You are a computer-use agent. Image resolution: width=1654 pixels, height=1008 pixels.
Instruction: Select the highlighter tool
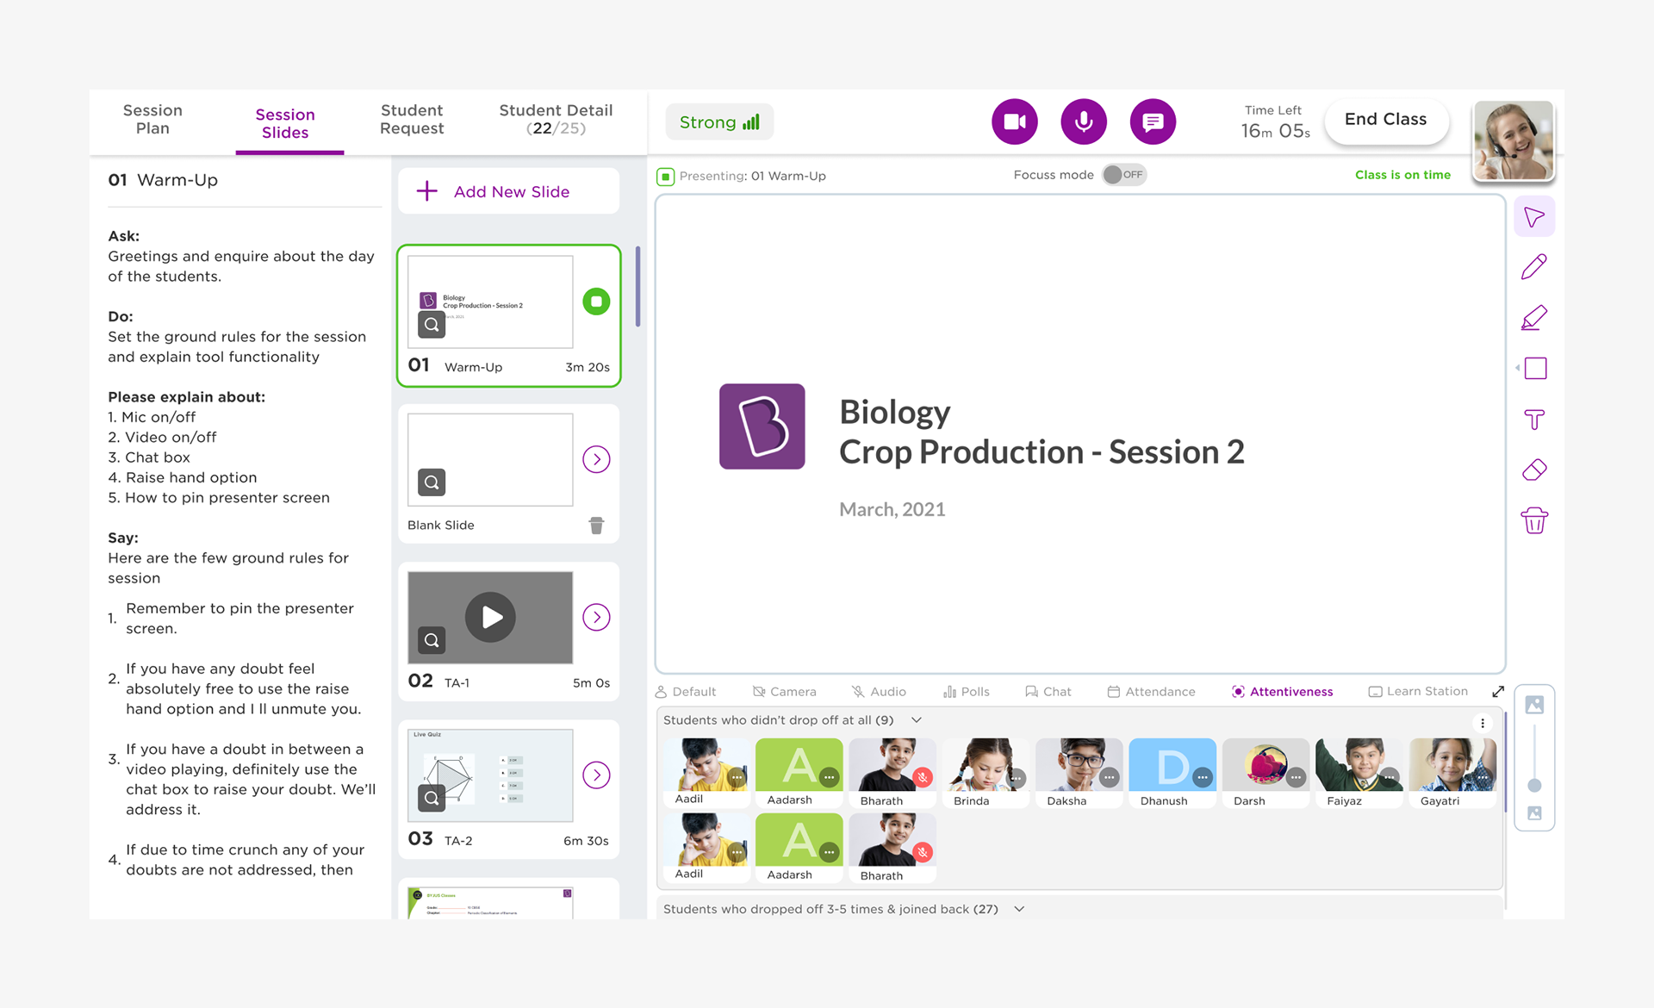tap(1534, 318)
